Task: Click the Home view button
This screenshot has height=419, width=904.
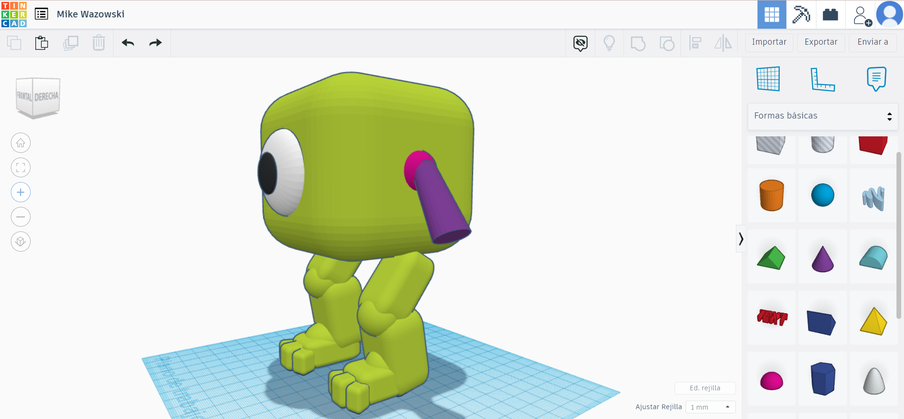Action: [x=21, y=143]
